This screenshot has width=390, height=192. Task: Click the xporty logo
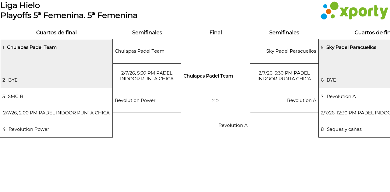tap(354, 11)
